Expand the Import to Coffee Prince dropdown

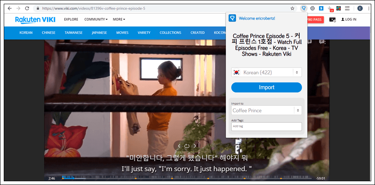pos(266,110)
